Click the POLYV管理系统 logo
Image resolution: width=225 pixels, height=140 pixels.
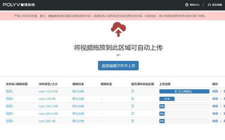[x=19, y=5]
